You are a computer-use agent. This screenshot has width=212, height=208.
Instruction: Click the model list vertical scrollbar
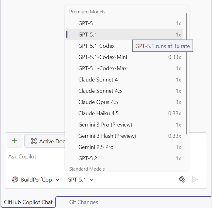pyautogui.click(x=186, y=73)
